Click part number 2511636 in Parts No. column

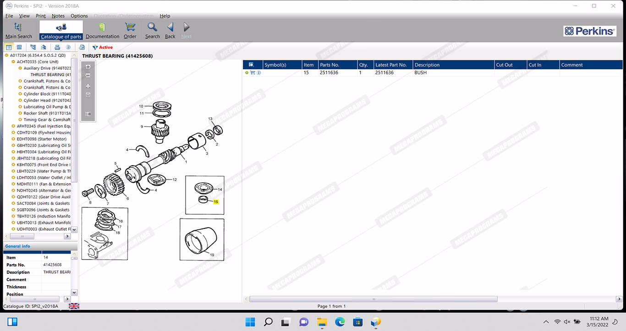coord(329,73)
